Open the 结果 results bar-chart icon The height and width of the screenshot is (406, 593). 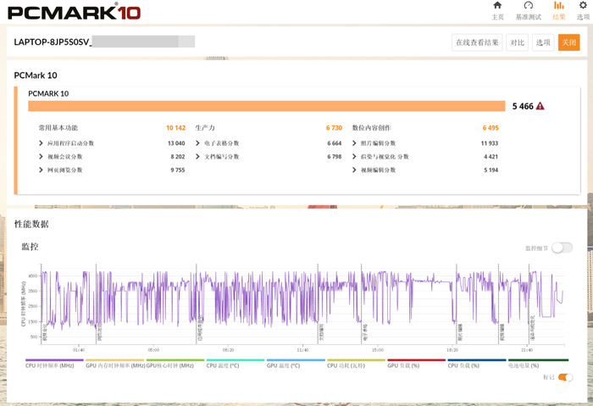click(x=558, y=5)
